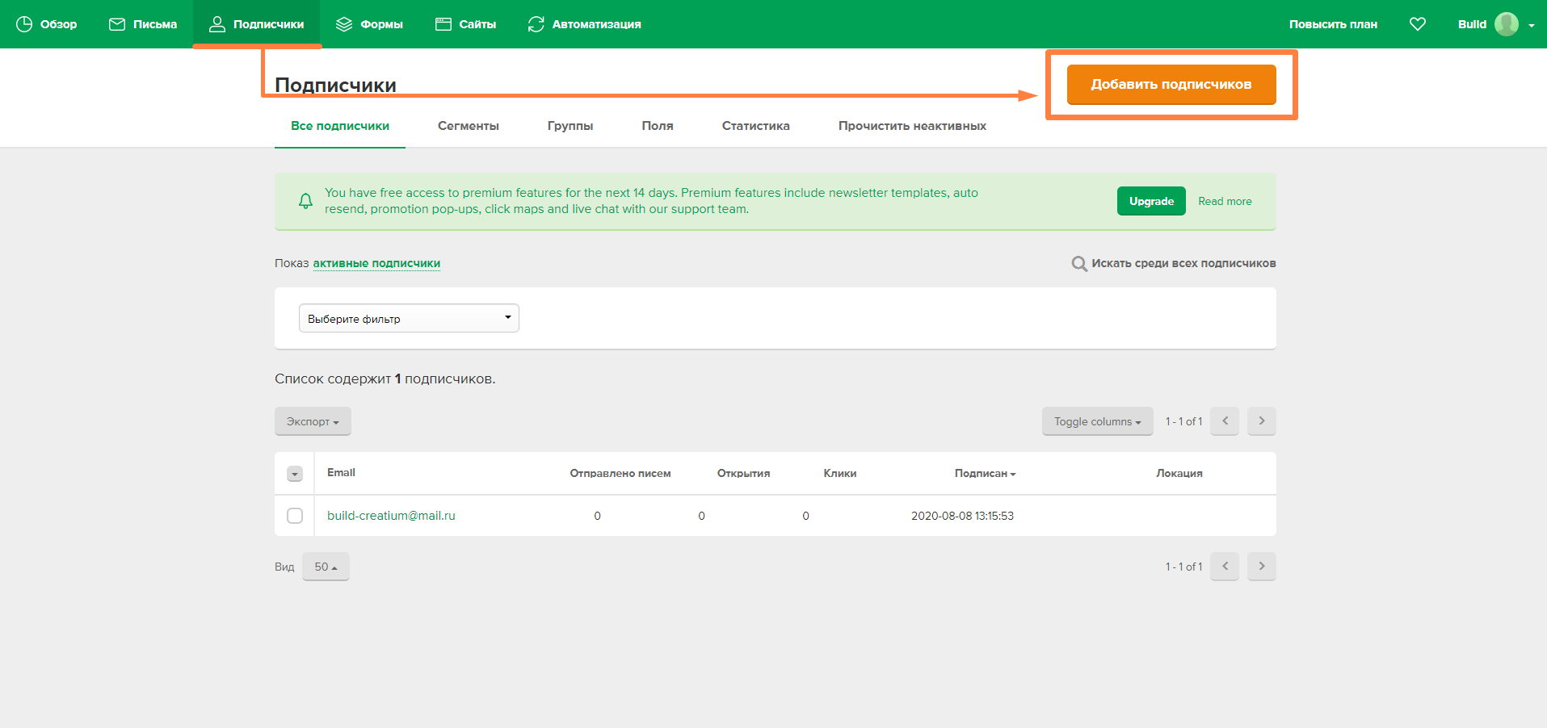Click the green Upgrade button
1547x728 pixels.
tap(1151, 201)
